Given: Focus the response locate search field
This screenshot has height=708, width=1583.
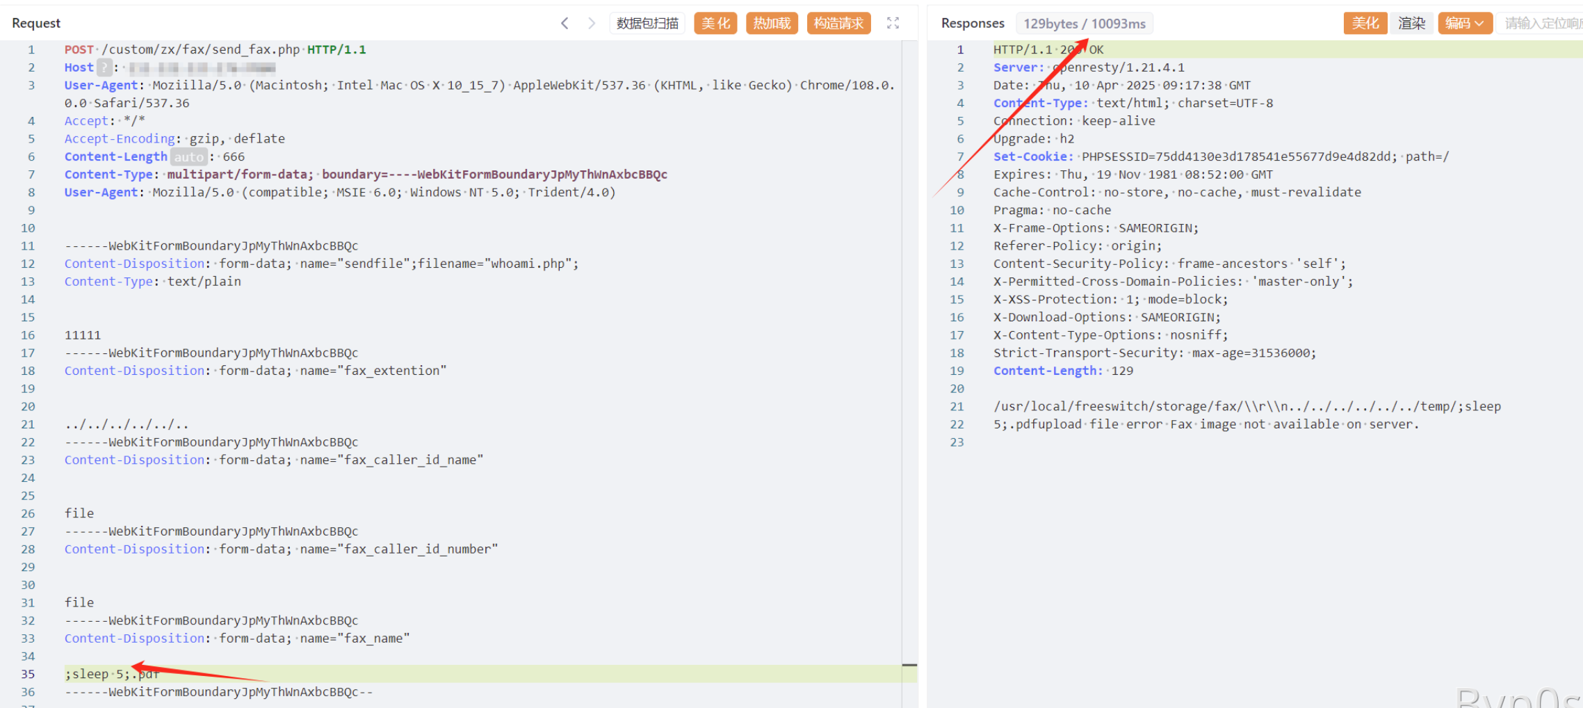Looking at the screenshot, I should (1540, 23).
